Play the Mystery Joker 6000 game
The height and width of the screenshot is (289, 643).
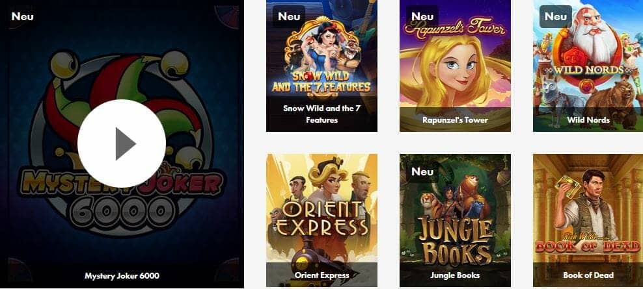pyautogui.click(x=122, y=144)
